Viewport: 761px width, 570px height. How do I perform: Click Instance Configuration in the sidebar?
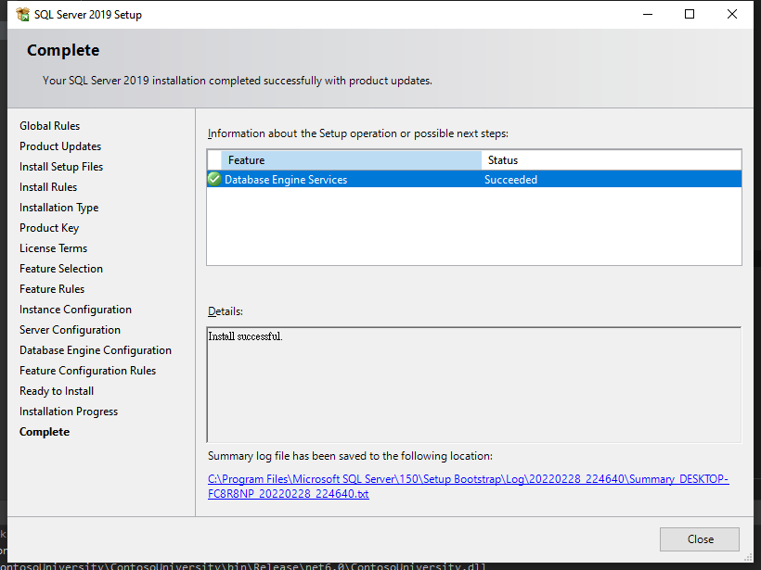(x=75, y=310)
